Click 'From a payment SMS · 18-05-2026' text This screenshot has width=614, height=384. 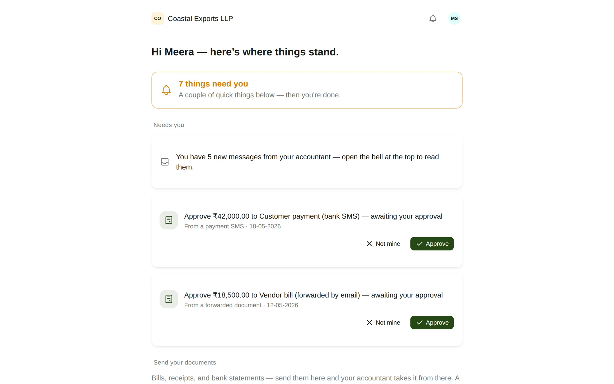coord(232,226)
